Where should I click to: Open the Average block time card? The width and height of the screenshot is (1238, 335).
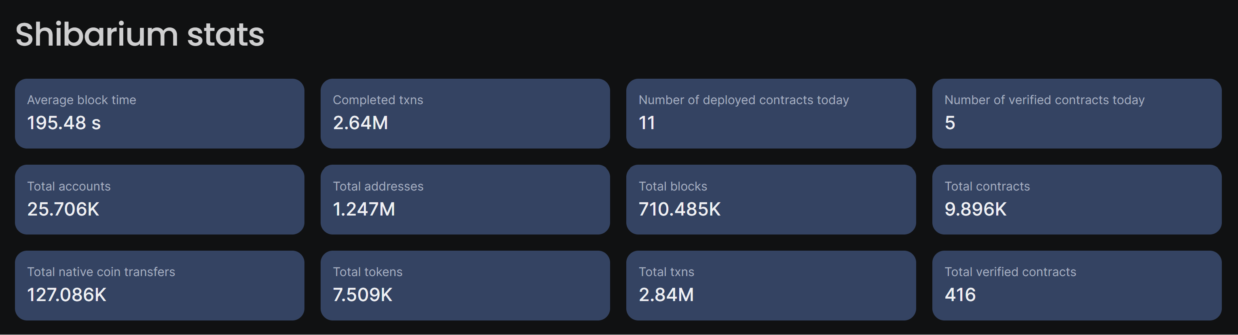click(x=160, y=114)
